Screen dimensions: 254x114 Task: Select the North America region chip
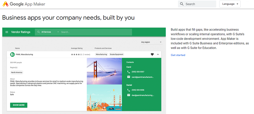click(17, 72)
